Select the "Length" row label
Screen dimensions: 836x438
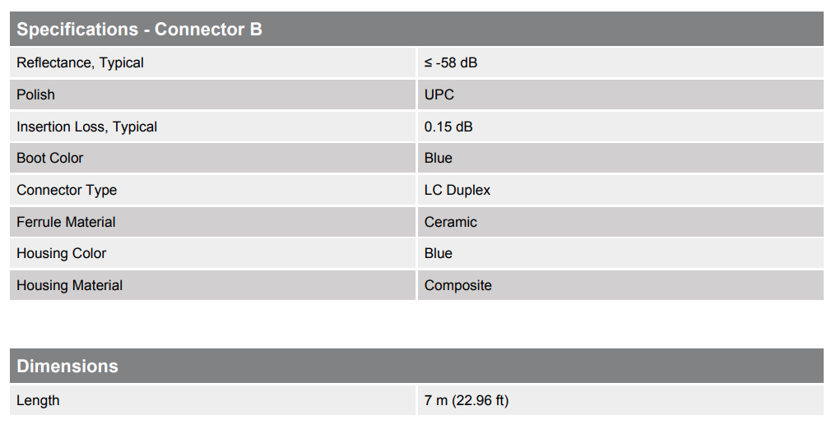click(x=38, y=400)
